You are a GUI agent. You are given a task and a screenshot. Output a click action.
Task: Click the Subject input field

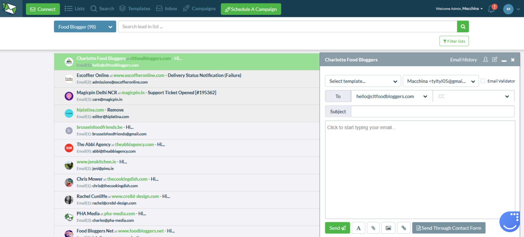432,112
